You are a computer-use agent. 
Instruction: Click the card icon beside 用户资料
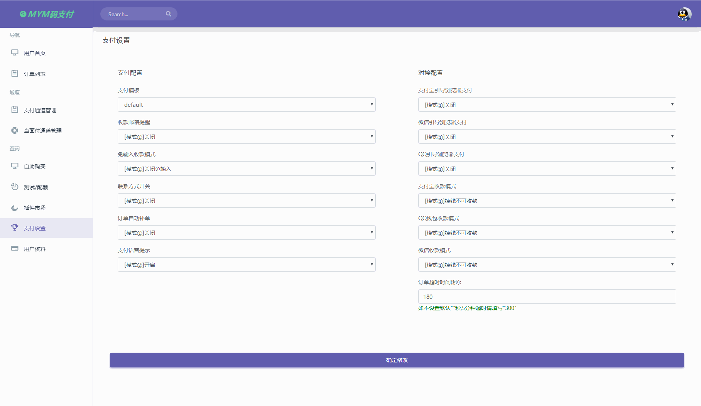pyautogui.click(x=15, y=249)
